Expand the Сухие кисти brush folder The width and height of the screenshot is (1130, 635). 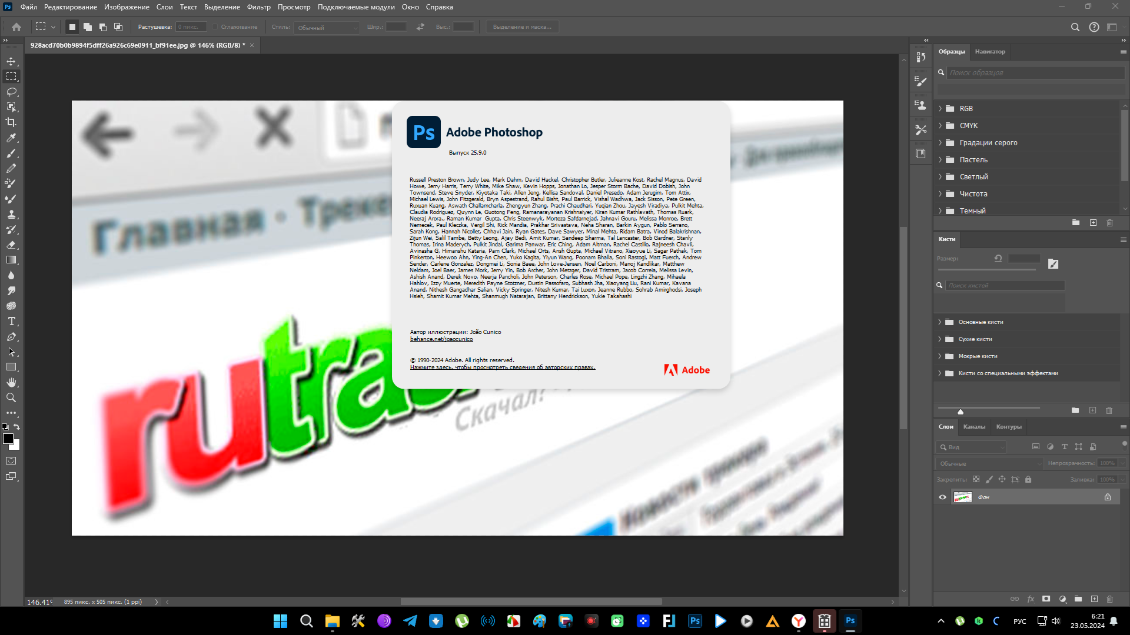(940, 339)
